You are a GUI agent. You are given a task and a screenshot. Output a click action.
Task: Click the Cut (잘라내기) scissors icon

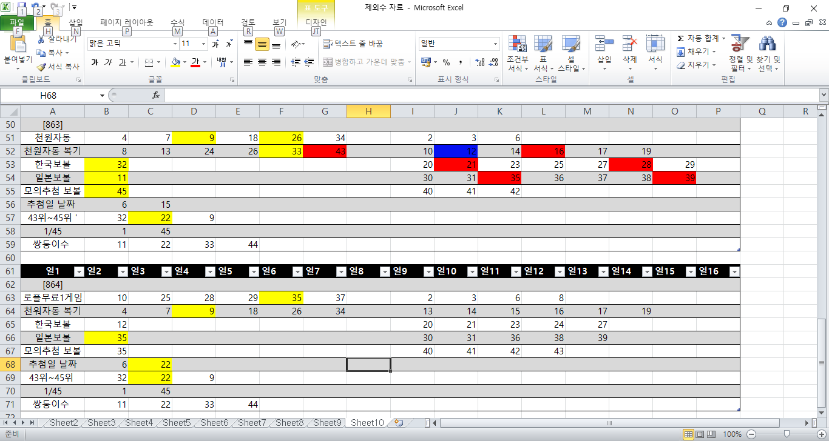[41, 39]
